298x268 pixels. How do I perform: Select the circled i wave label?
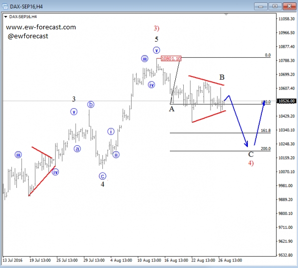coord(111,131)
